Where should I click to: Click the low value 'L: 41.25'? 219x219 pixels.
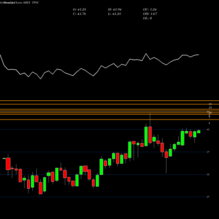tap(114, 14)
